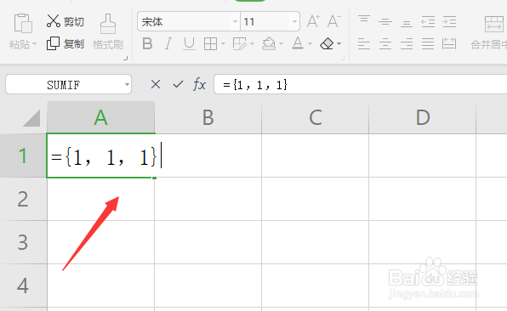This screenshot has width=507, height=311.
Task: Open the font name dropdown showing 宋体
Action: (x=235, y=21)
